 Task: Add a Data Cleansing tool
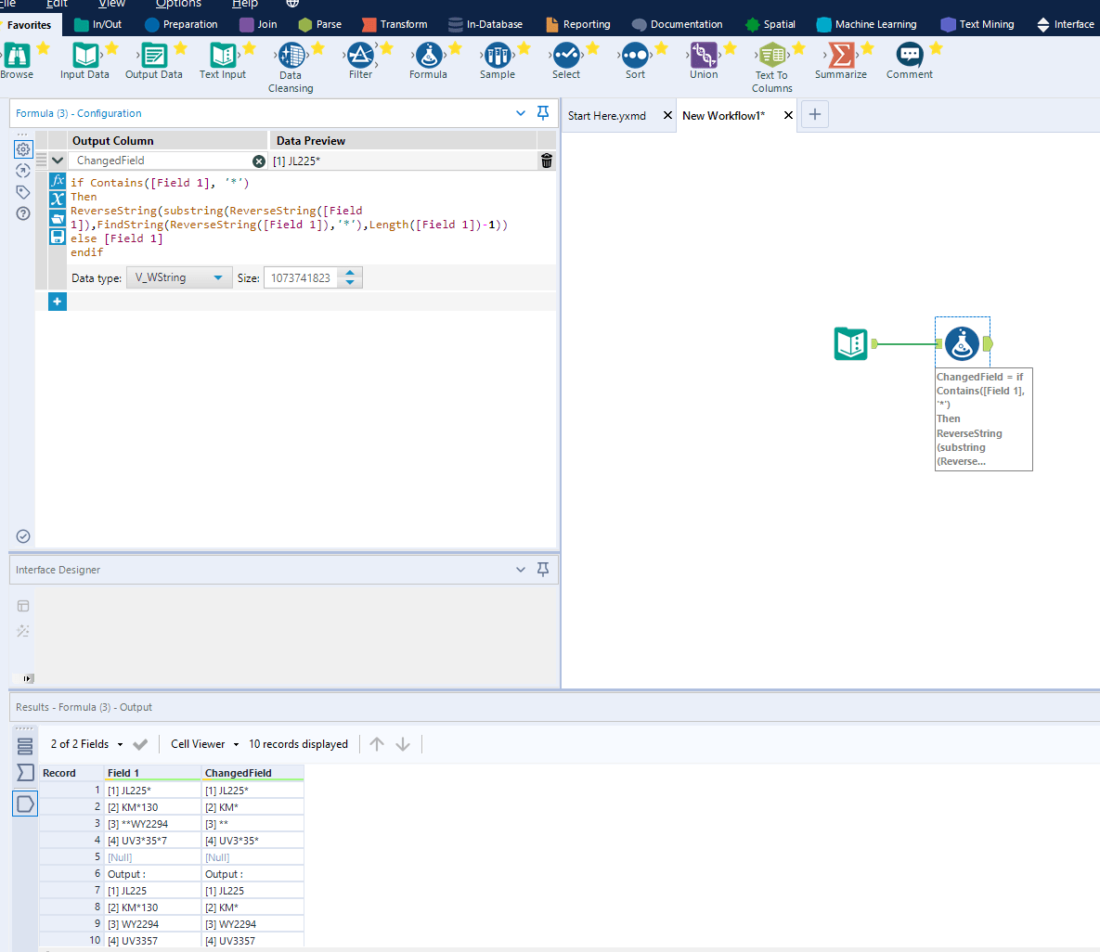291,58
